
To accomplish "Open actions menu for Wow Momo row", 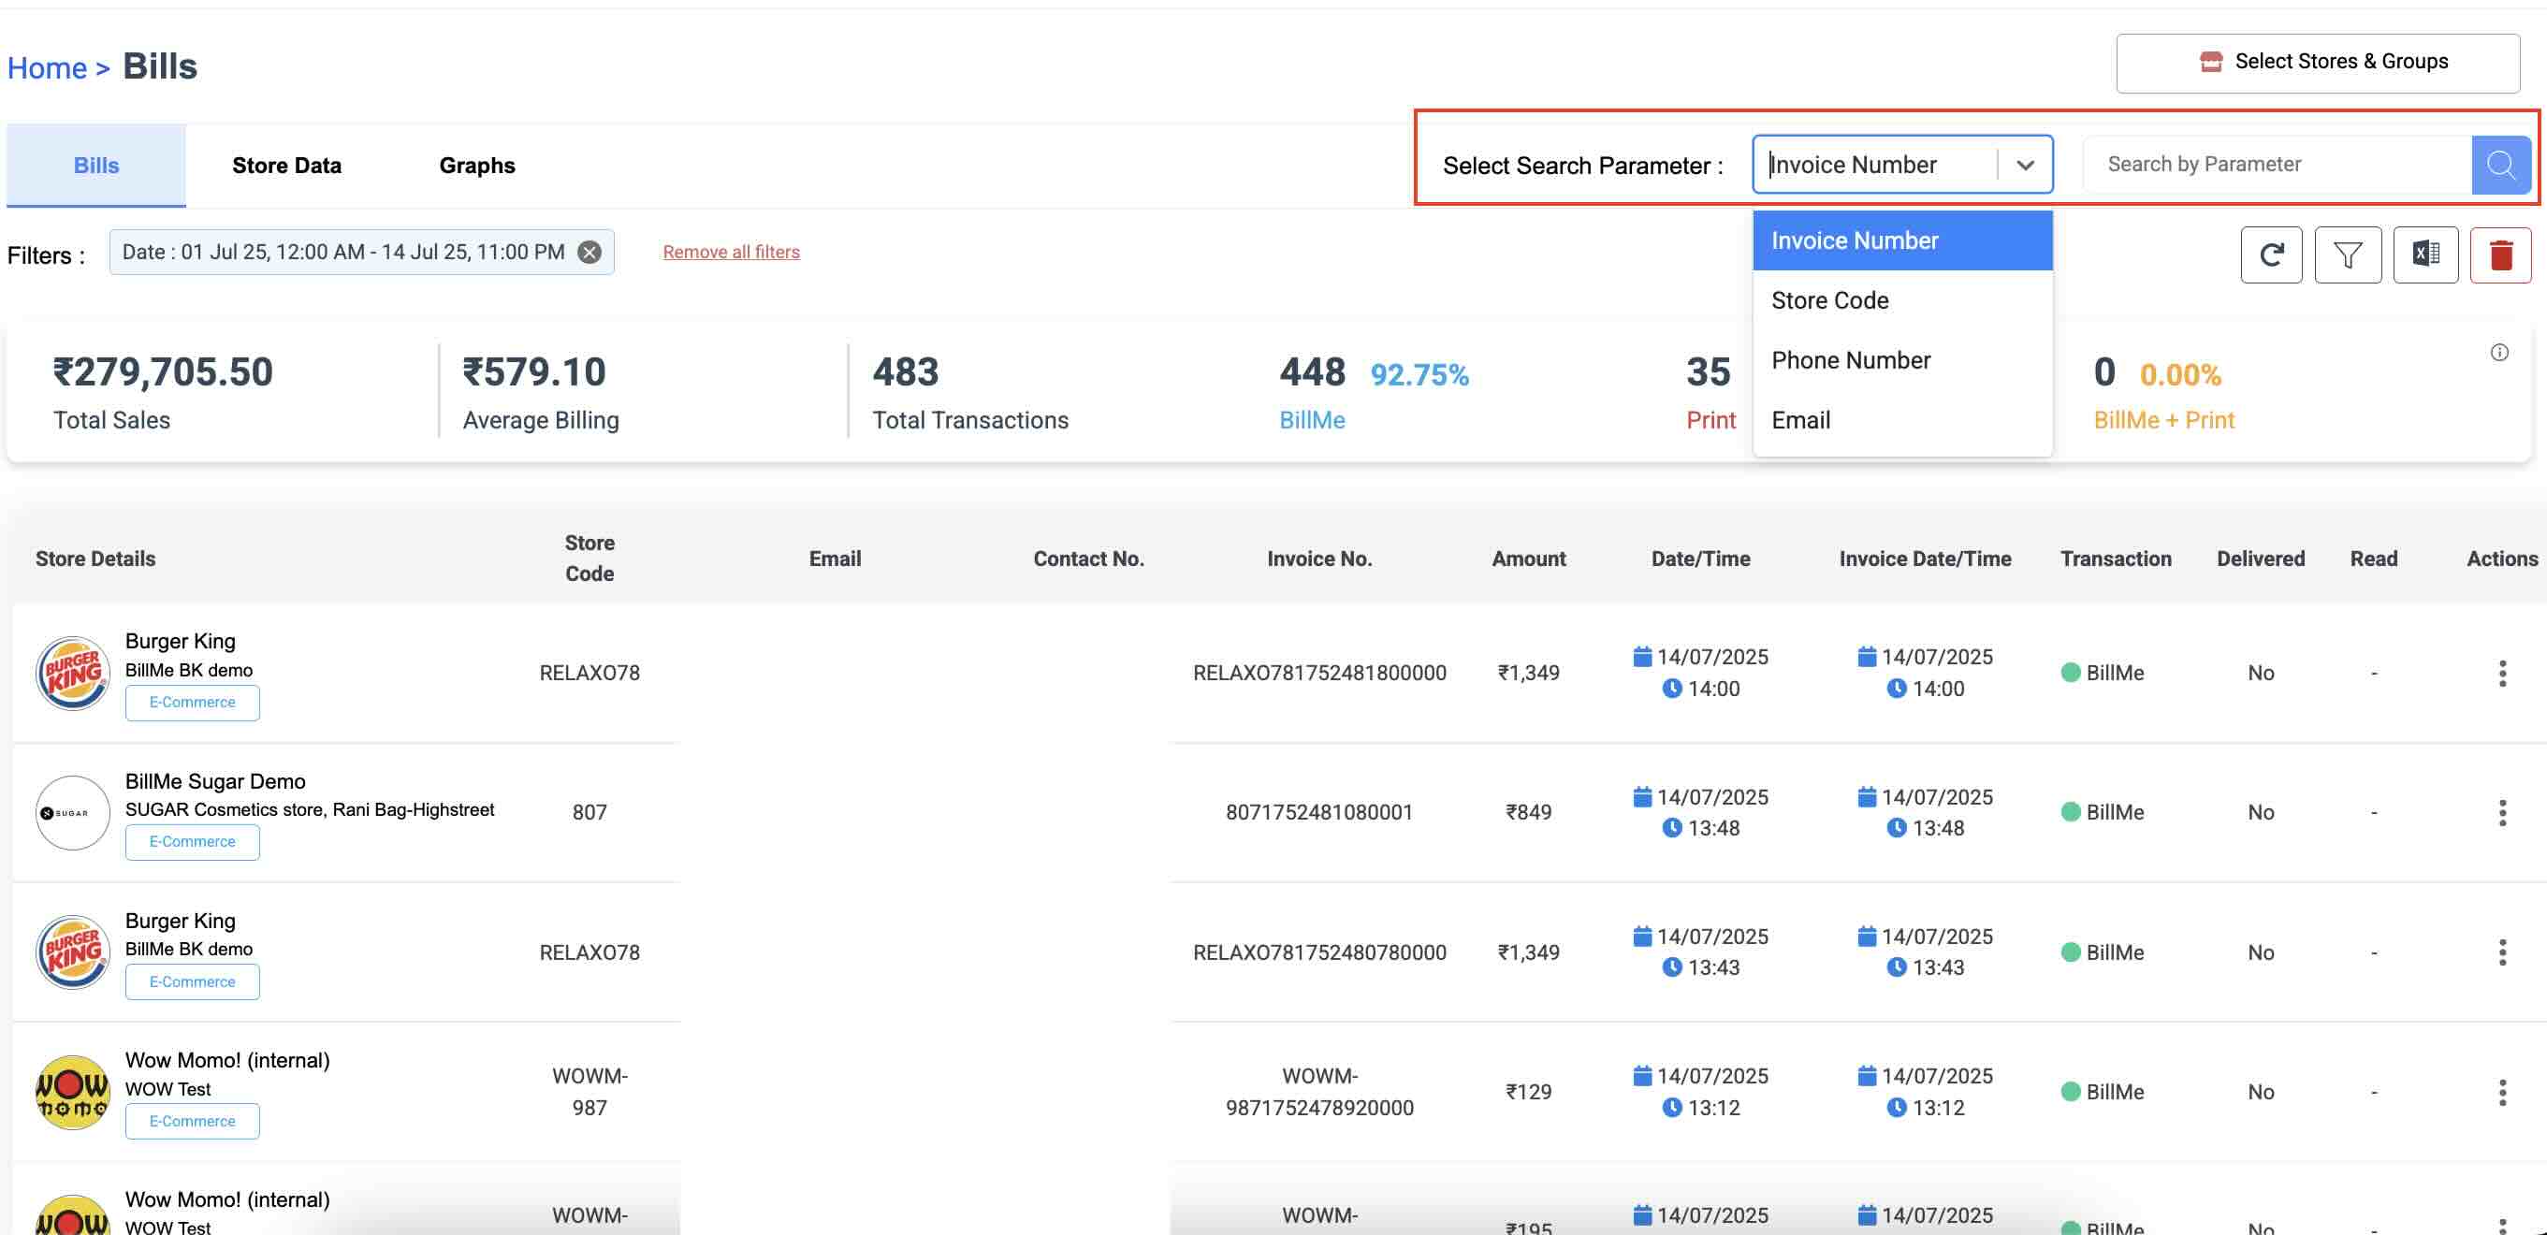I will (2501, 1093).
